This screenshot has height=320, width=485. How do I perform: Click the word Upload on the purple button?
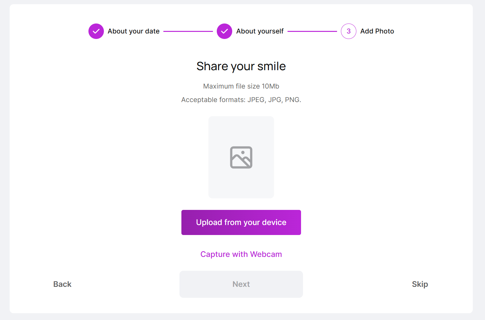209,222
